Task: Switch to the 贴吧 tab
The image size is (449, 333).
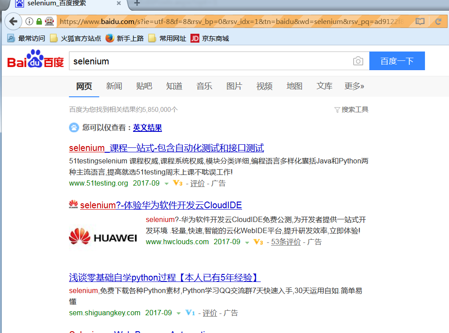Action: (x=144, y=86)
